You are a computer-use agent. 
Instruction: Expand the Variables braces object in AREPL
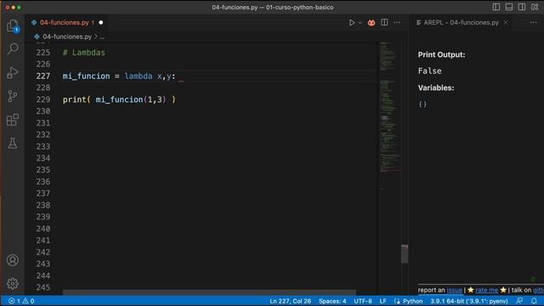[422, 104]
